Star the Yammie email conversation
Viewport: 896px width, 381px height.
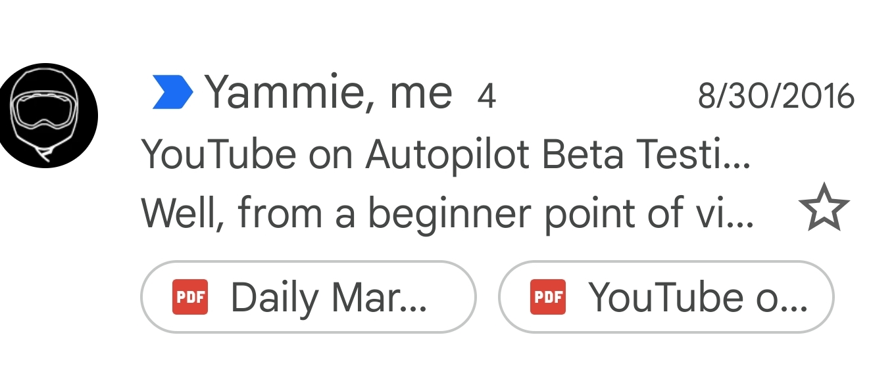tap(824, 208)
